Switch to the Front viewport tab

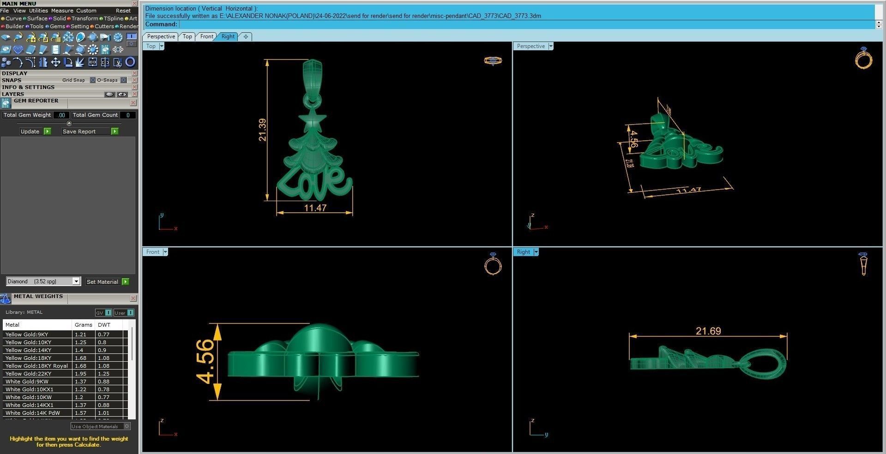pos(206,36)
